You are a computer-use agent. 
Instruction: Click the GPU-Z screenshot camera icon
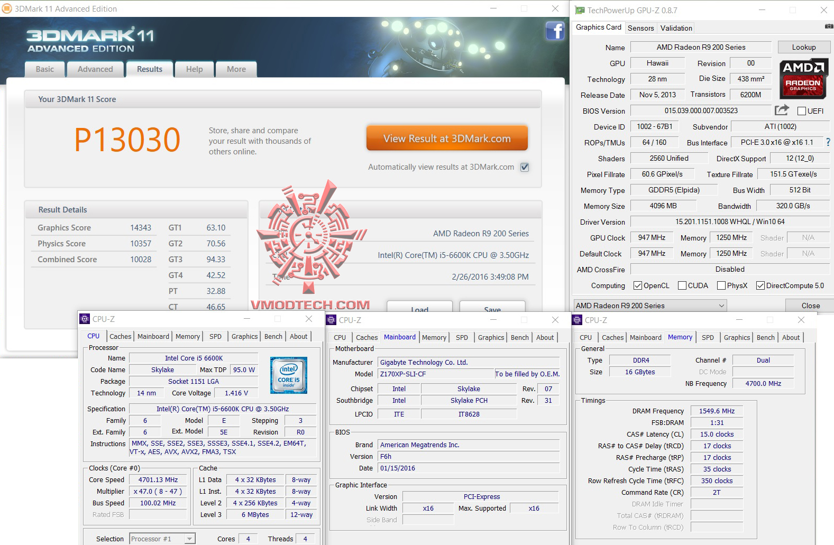(828, 26)
